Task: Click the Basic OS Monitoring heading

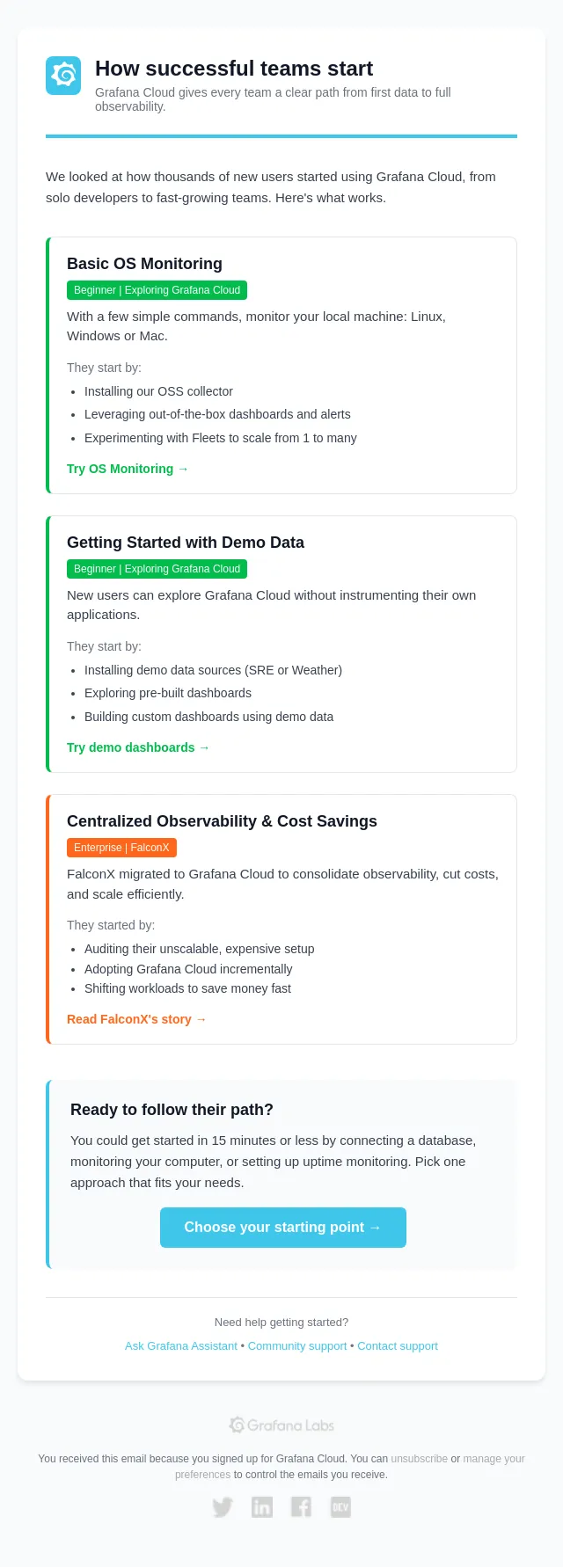Action: coord(144,264)
